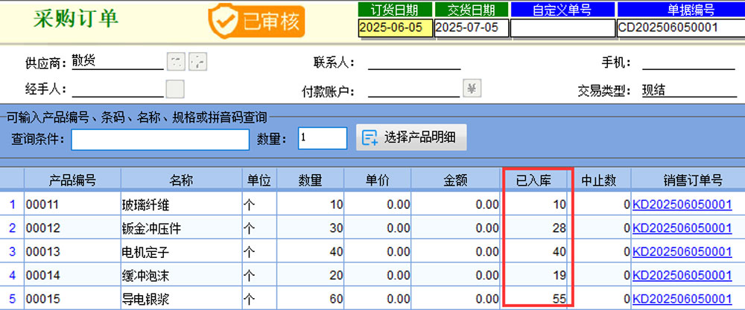Click the second icon button beside 供应商 field
745x310 pixels.
coord(197,61)
